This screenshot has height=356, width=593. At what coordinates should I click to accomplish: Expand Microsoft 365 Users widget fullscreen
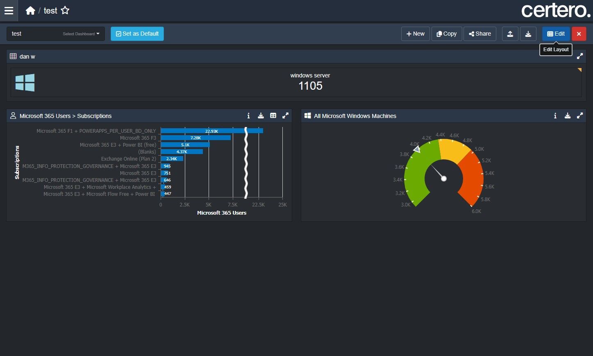[285, 116]
